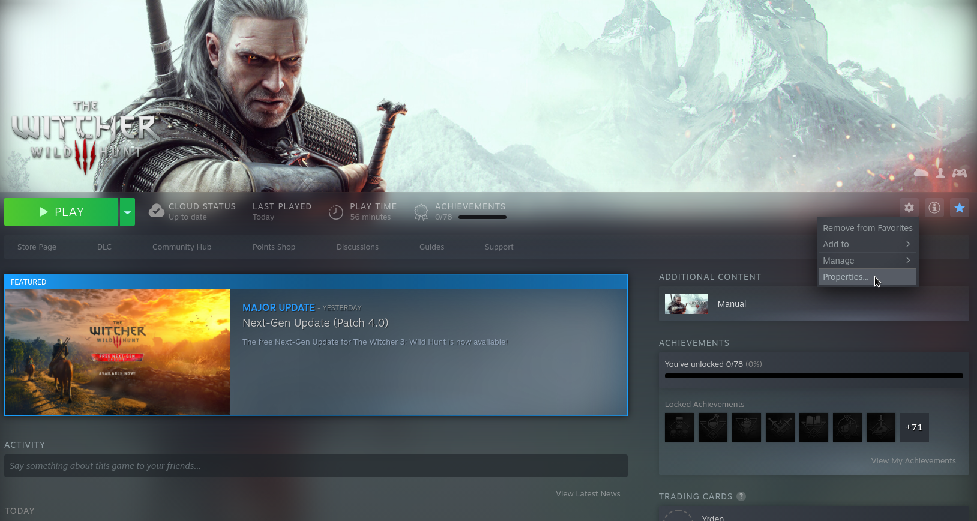This screenshot has width=977, height=521.
Task: Choose Properties from context menu
Action: tap(846, 277)
